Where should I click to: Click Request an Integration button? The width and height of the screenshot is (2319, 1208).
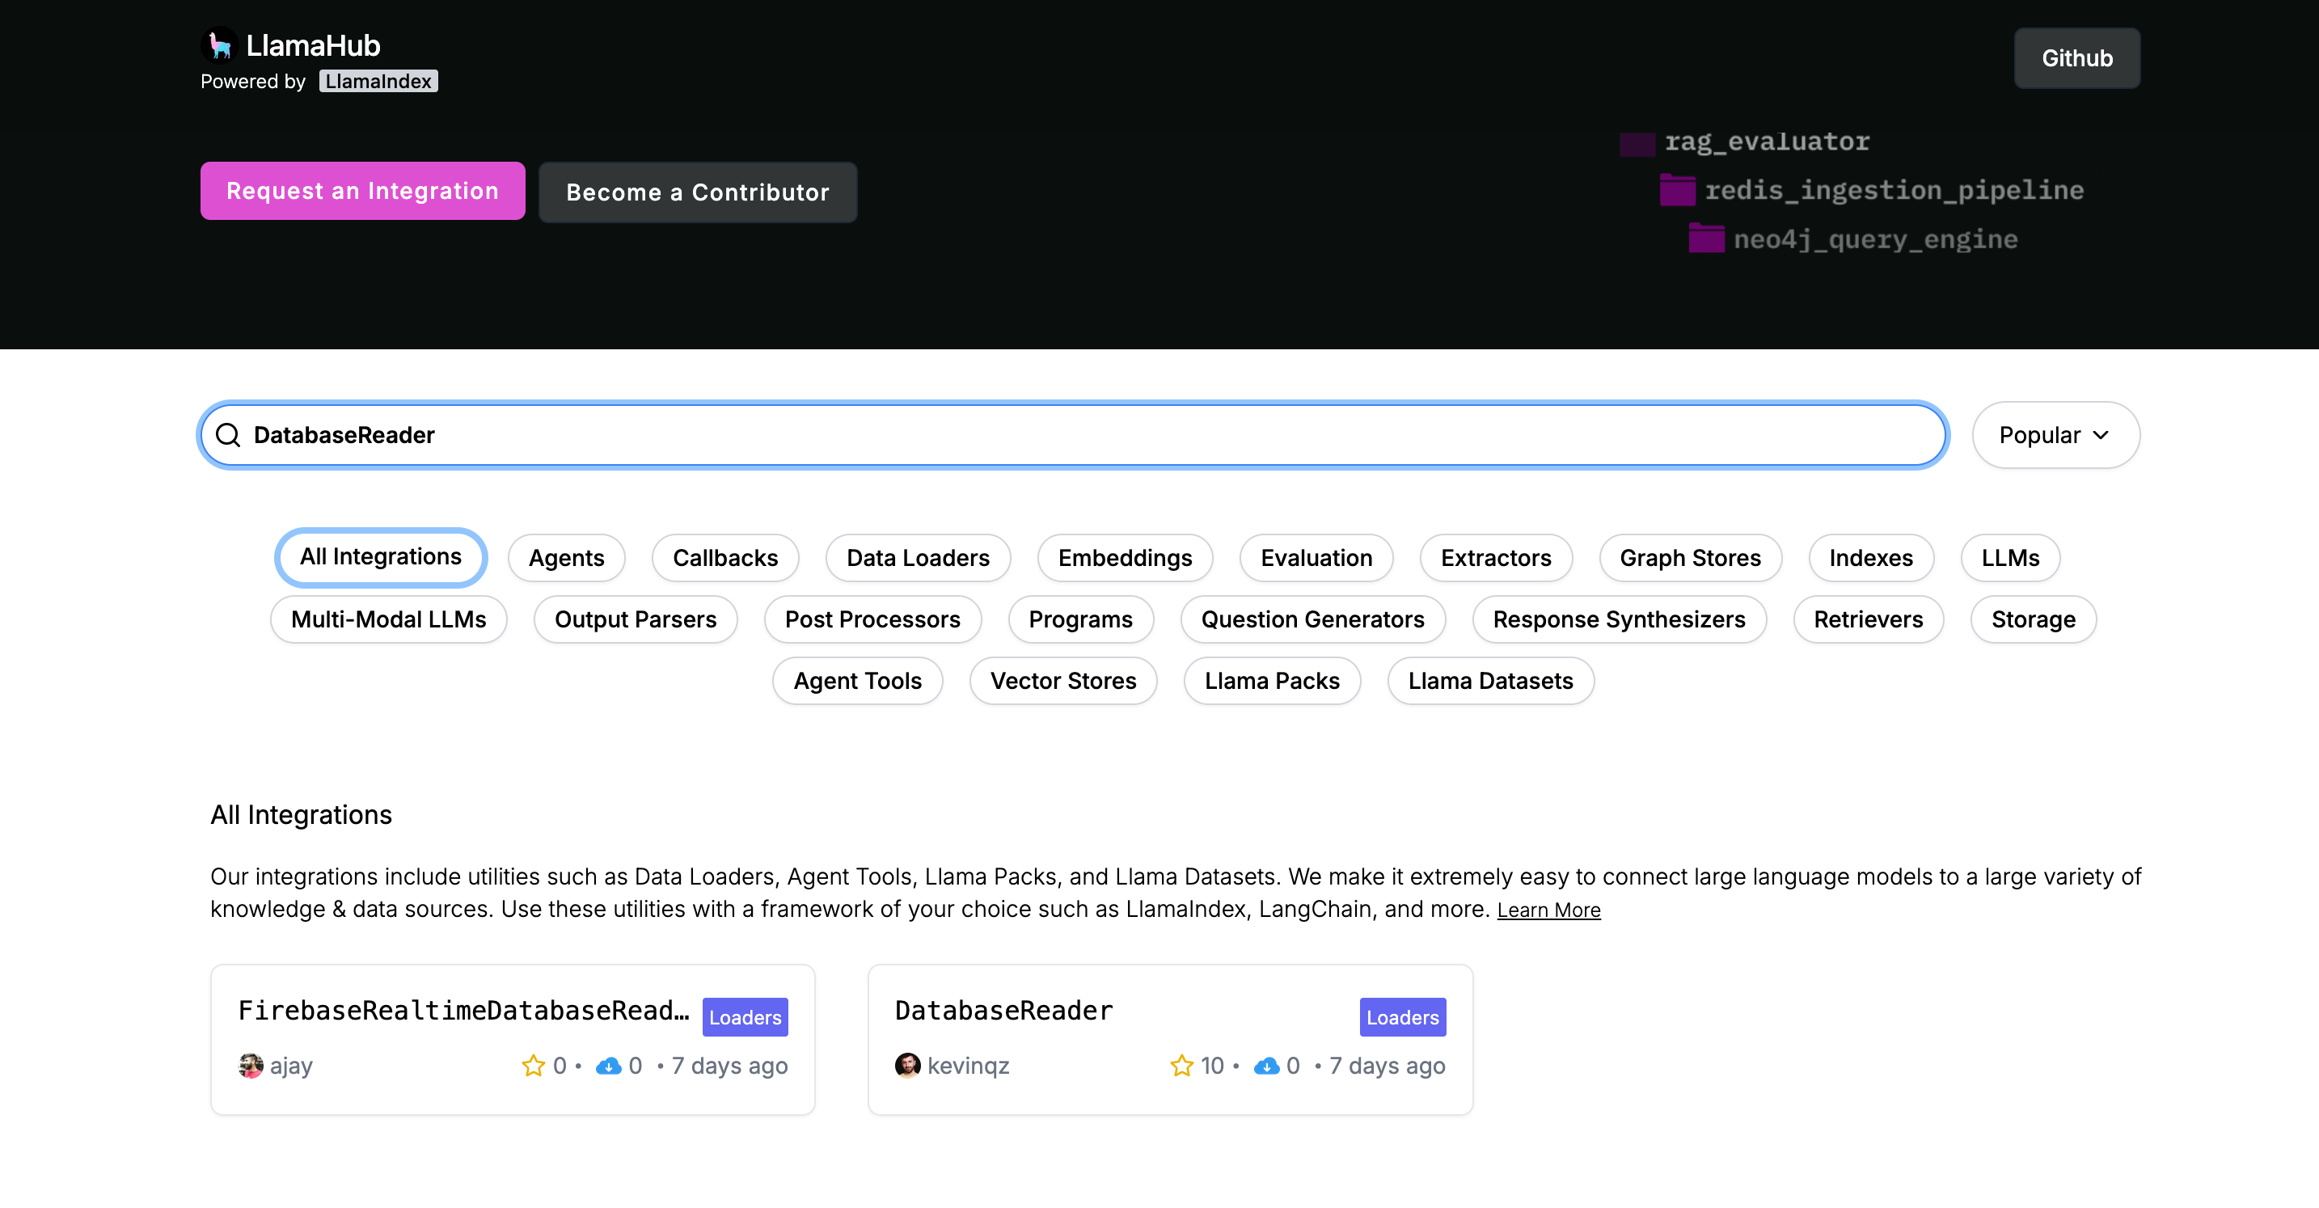click(363, 191)
